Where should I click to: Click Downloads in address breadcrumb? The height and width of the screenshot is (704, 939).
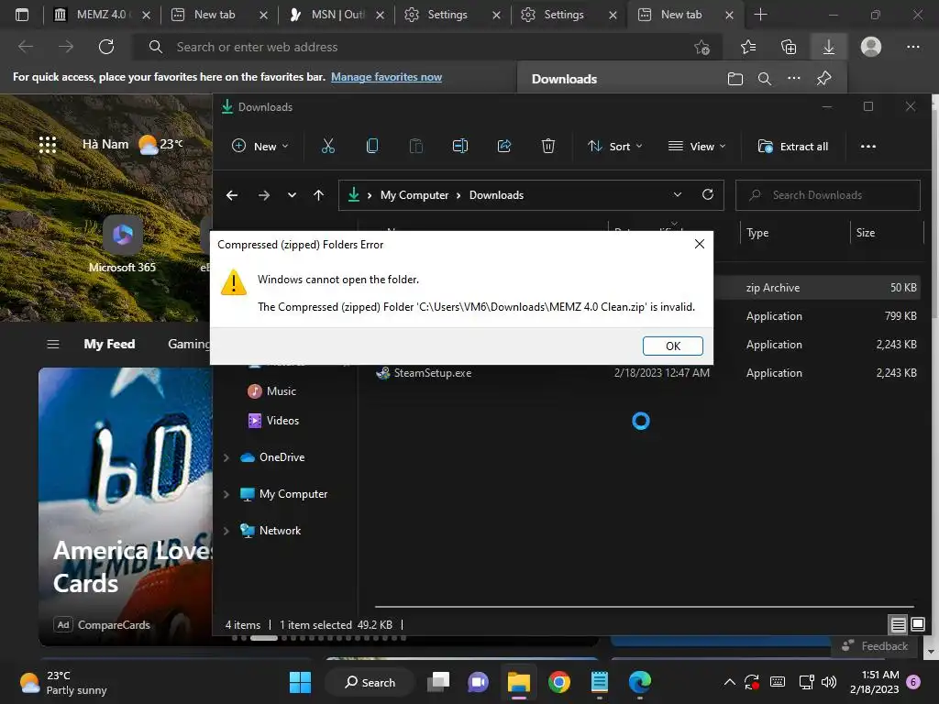point(496,195)
